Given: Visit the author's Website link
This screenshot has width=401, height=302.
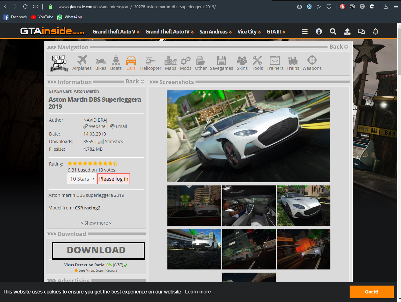Looking at the screenshot, I should point(95,126).
